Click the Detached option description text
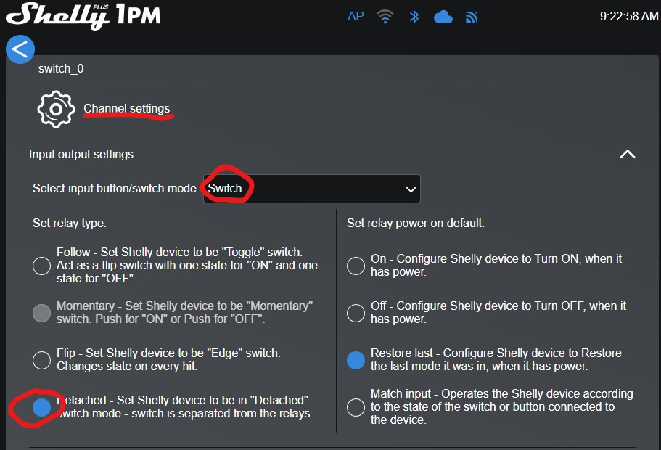Screen dimensions: 661x450 pos(184,407)
